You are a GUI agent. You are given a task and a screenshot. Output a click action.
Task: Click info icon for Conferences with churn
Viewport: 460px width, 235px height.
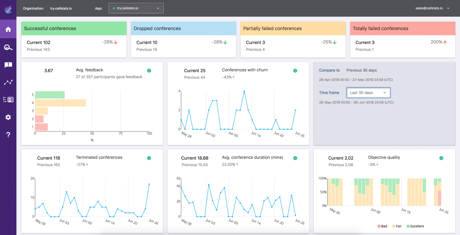(295, 70)
